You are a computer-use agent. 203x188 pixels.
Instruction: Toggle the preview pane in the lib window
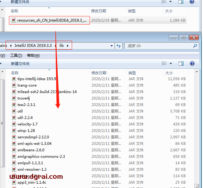(181, 63)
